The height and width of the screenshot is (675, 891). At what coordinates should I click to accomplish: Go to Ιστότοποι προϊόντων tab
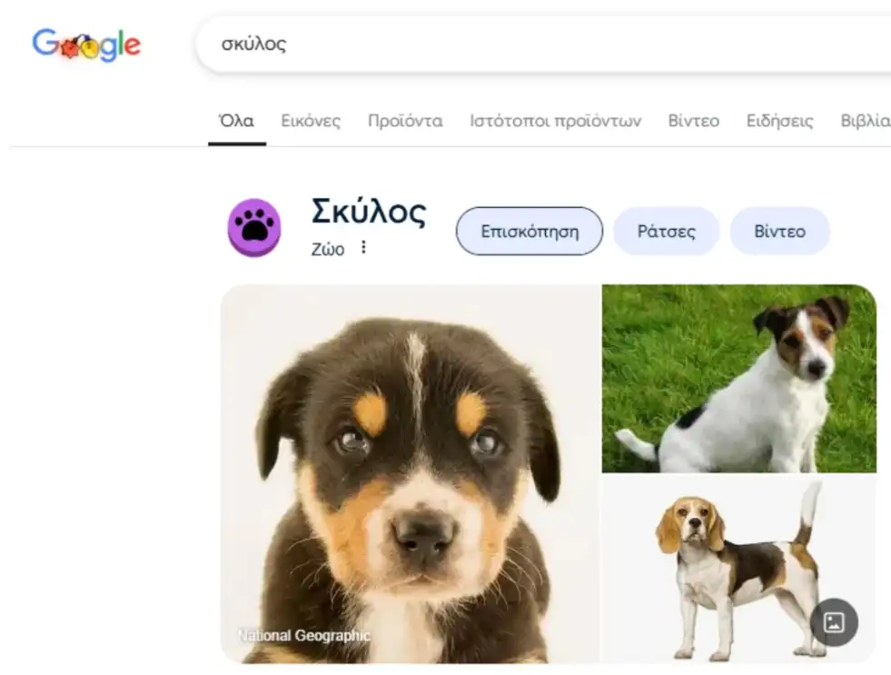[x=555, y=121]
